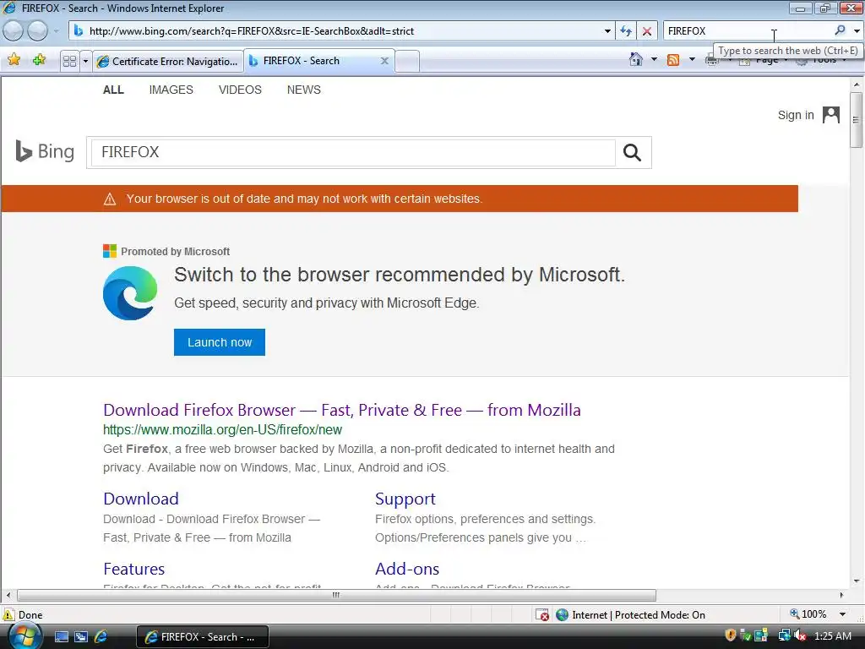
Task: Click status bar security warning icon
Action: (x=8, y=614)
